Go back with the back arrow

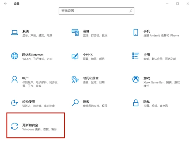(x=5, y=3)
